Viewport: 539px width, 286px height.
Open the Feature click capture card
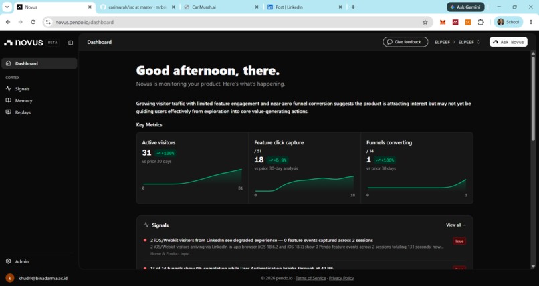(x=304, y=168)
